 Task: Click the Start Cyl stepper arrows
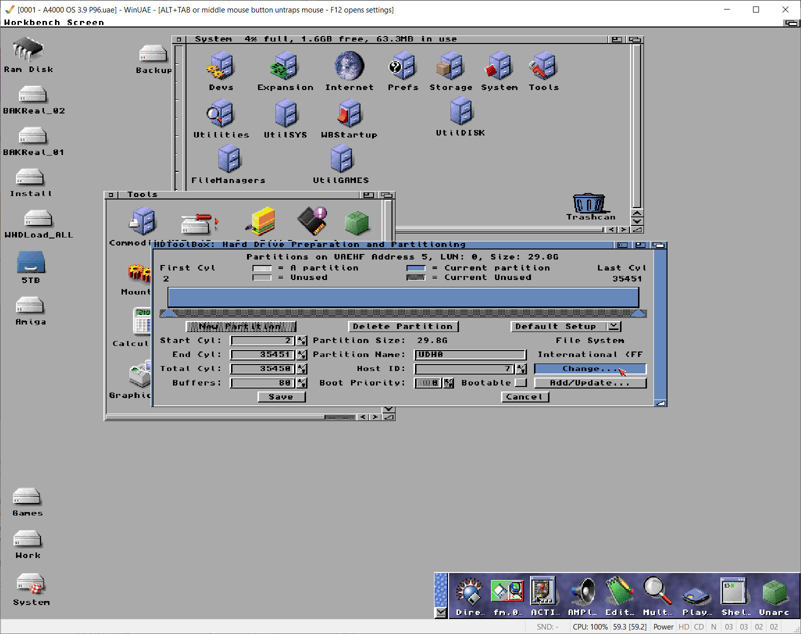point(301,340)
